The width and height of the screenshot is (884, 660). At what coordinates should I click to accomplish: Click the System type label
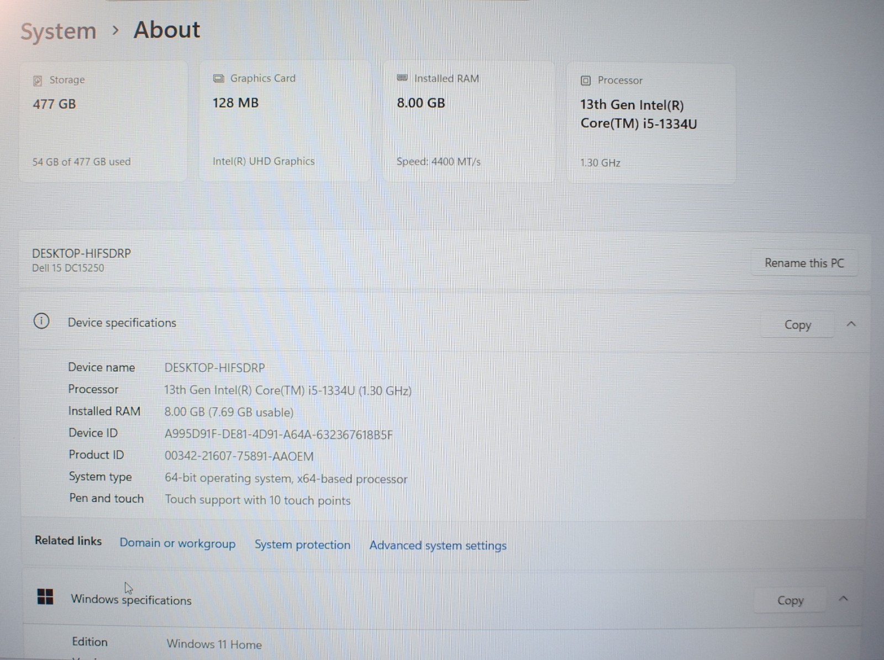point(100,477)
